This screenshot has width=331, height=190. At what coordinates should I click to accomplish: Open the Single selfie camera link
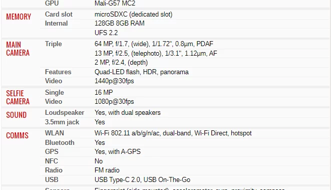point(54,92)
